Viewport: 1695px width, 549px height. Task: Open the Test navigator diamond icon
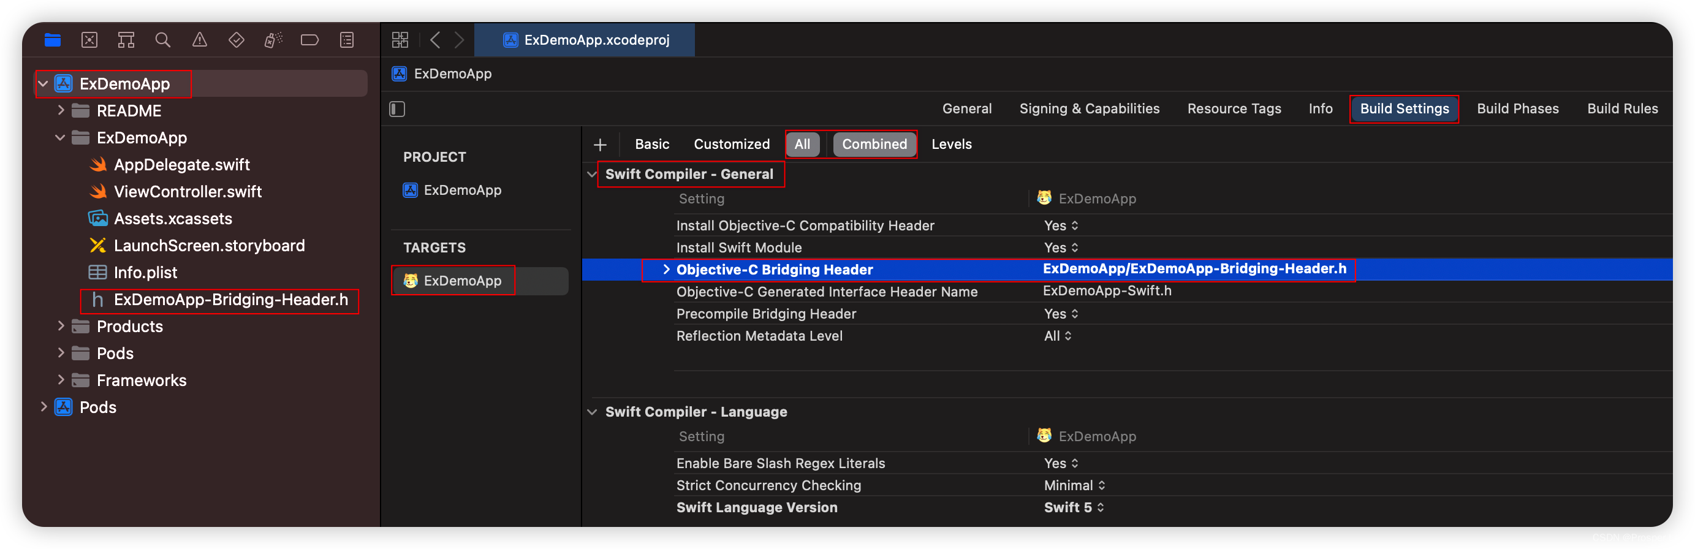pos(236,40)
